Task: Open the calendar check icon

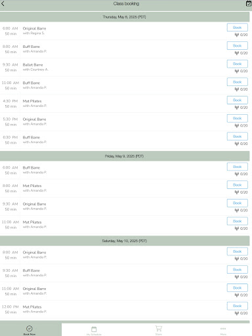Action: [x=249, y=3]
